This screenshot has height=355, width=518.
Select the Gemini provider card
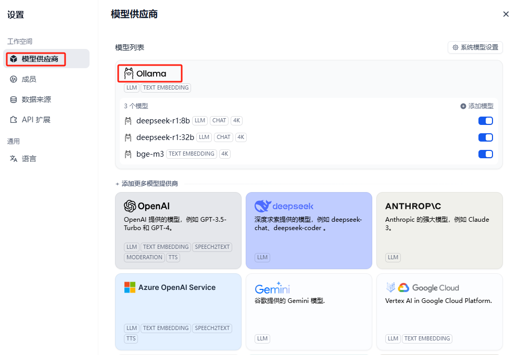tap(309, 312)
